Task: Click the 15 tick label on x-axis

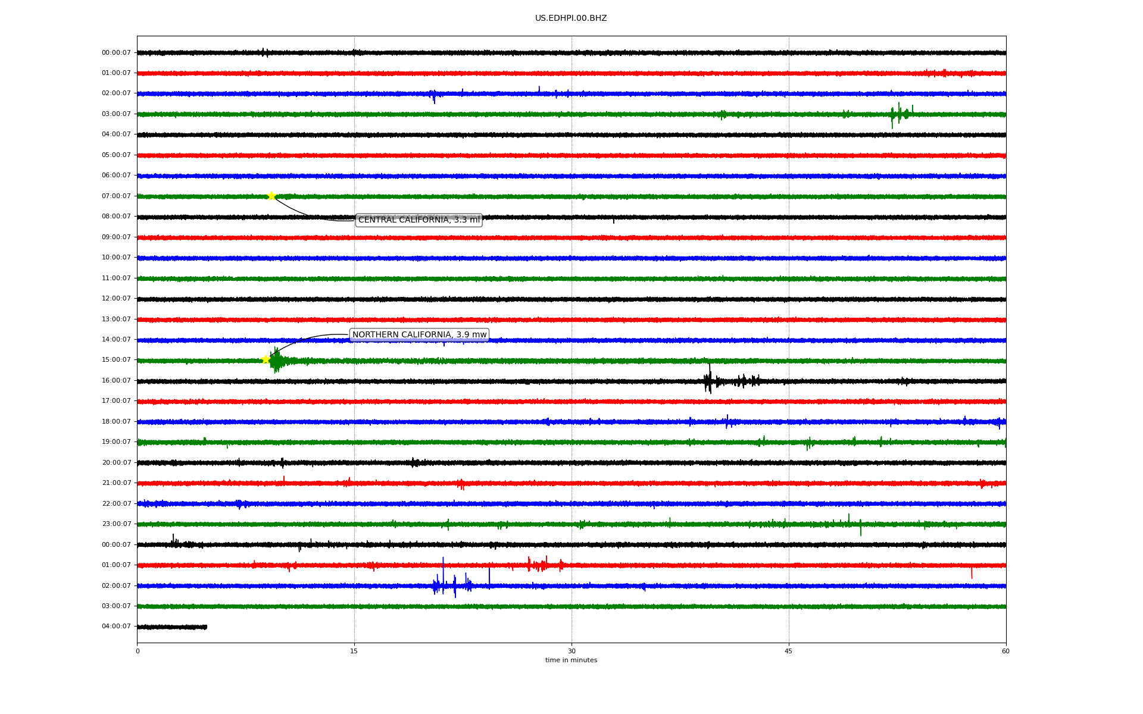Action: pyautogui.click(x=354, y=651)
